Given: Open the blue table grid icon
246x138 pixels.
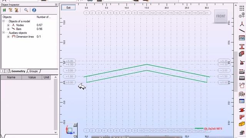Looking at the screenshot, I should click(242, 101).
